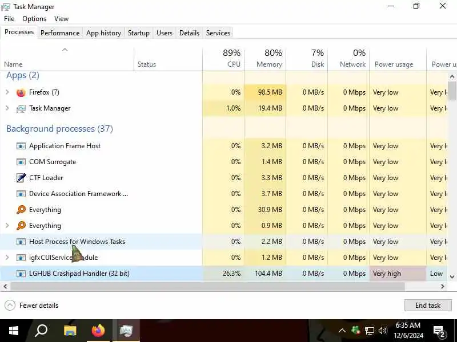Image resolution: width=457 pixels, height=342 pixels.
Task: Click the taskbar clock showing 6:35 AM
Action: 408,331
